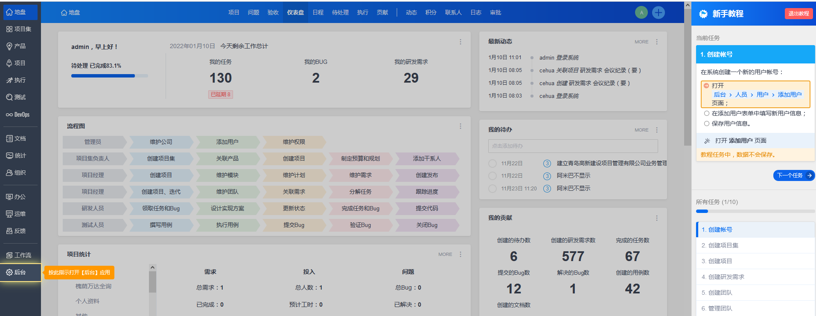
Task: Open the three-dot menu of 流程图 panel
Action: pos(460,126)
